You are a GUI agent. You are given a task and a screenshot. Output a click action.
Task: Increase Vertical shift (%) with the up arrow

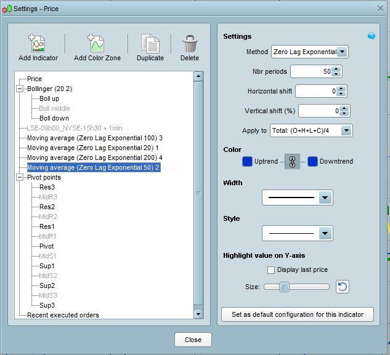click(x=344, y=108)
